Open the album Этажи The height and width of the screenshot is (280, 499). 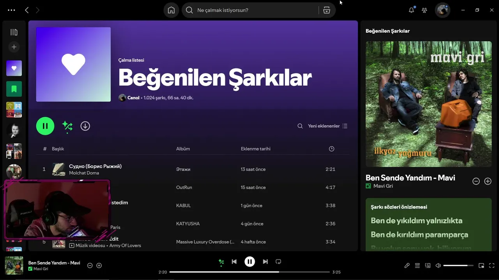183,169
